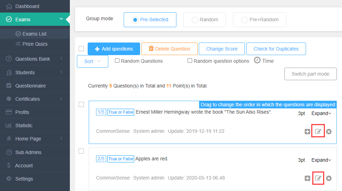Open the Sort dropdown
The image size is (342, 191).
coord(93,61)
